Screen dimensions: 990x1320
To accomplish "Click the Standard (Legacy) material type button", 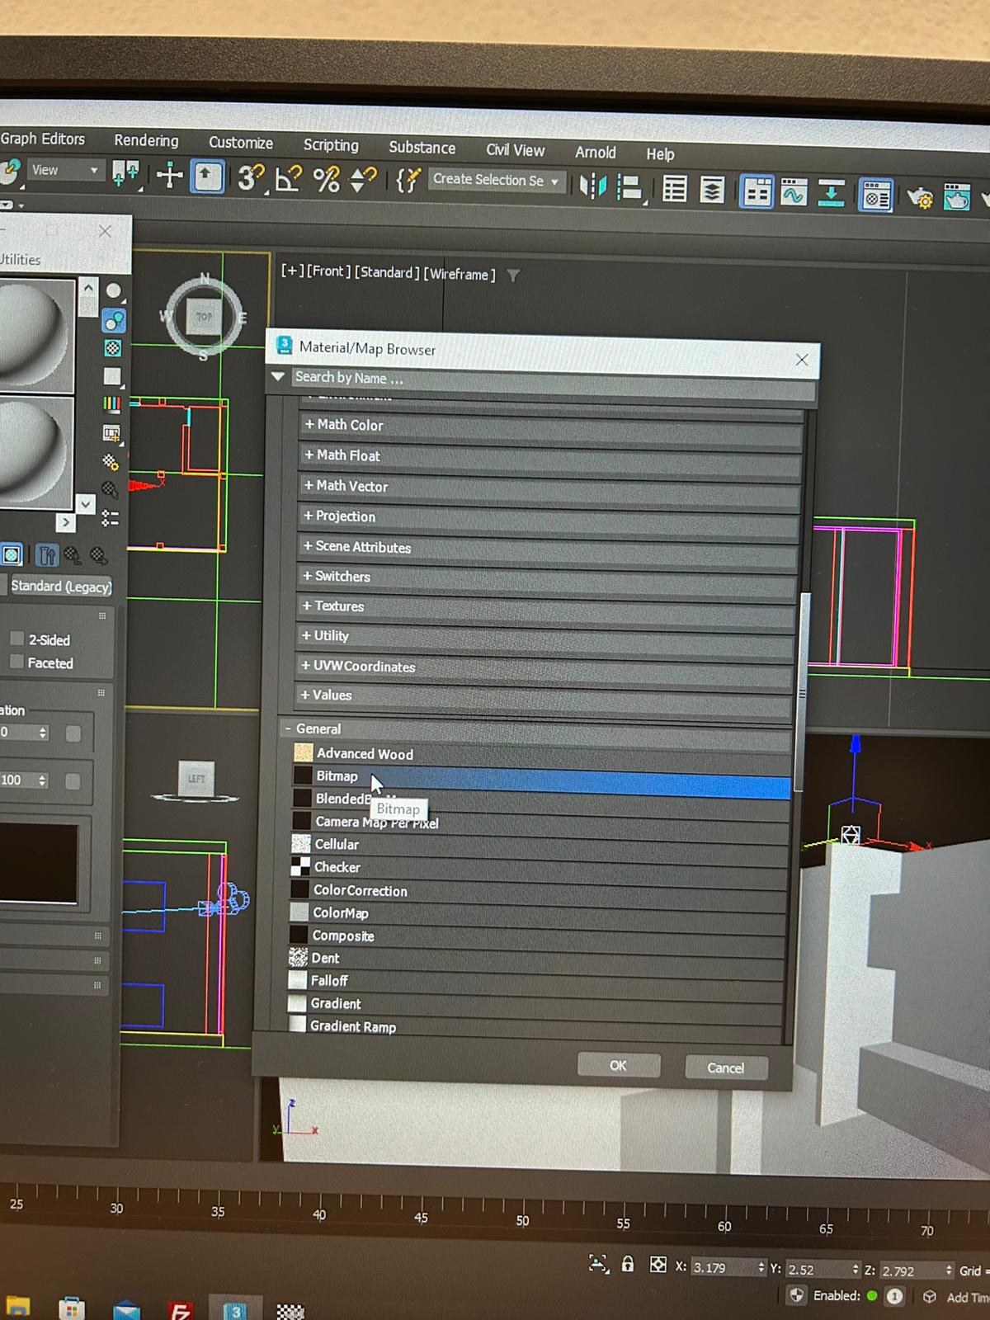I will coord(60,586).
